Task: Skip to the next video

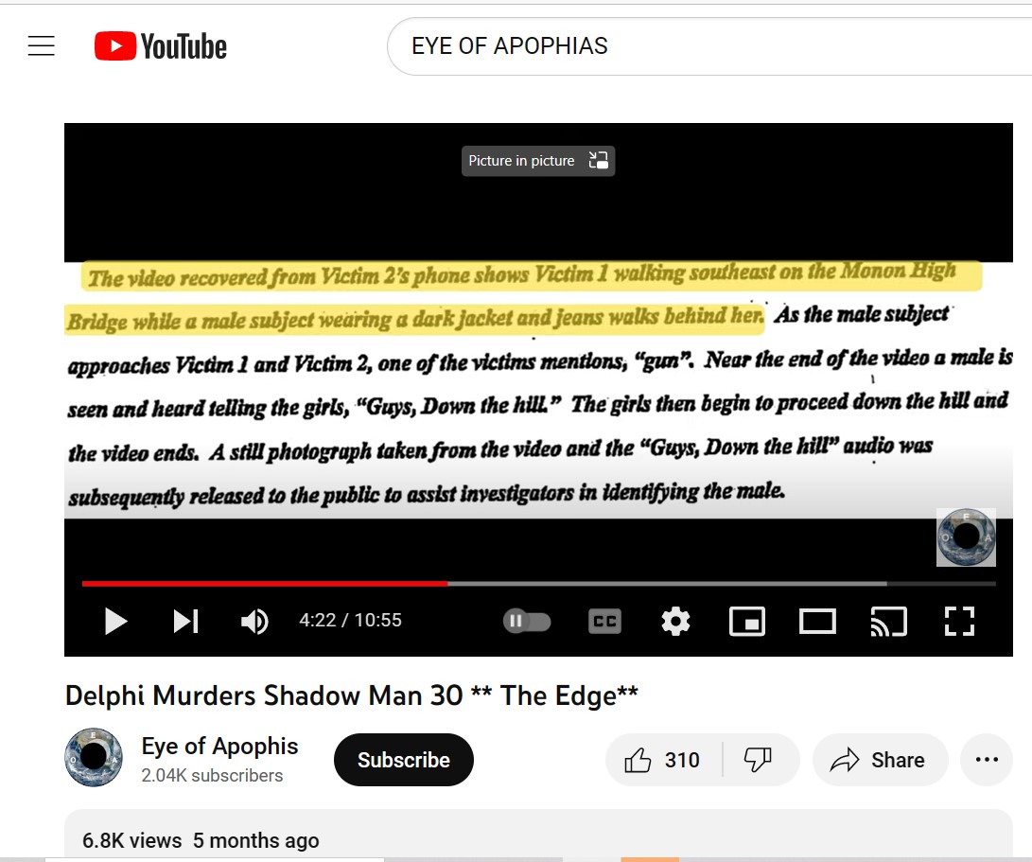Action: coord(186,621)
